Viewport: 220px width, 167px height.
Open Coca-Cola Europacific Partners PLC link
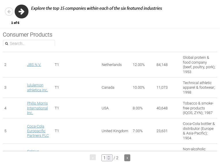point(38,131)
